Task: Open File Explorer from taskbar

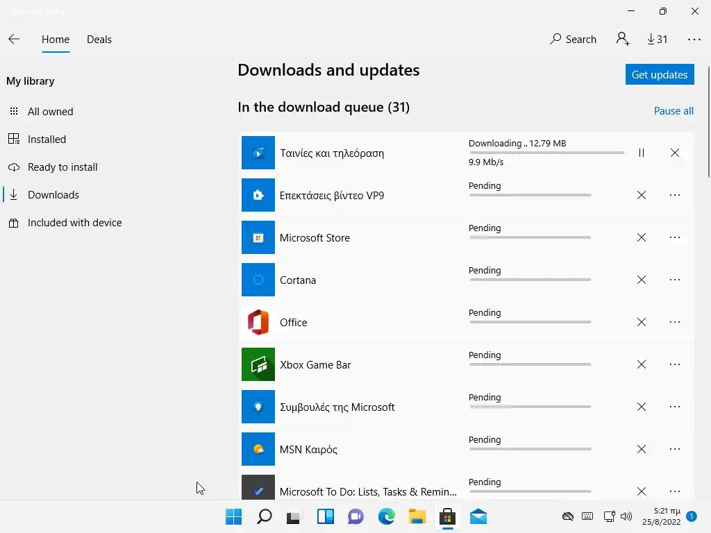Action: coord(417,516)
